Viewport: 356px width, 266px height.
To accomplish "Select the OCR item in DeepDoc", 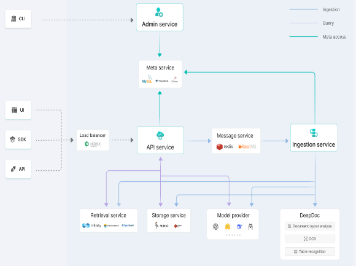I will coord(310,239).
